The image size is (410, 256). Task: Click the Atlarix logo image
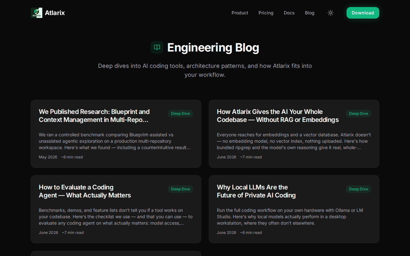(x=37, y=13)
